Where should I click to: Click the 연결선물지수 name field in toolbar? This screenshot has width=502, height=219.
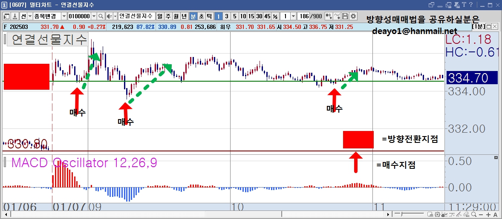pyautogui.click(x=137, y=16)
